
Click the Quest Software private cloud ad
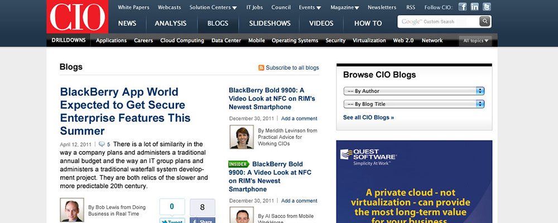coord(414,181)
